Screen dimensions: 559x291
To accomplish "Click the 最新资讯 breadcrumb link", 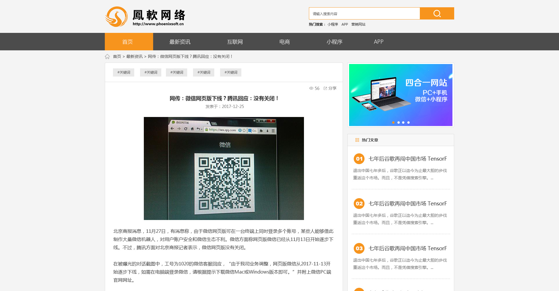I will pyautogui.click(x=134, y=56).
